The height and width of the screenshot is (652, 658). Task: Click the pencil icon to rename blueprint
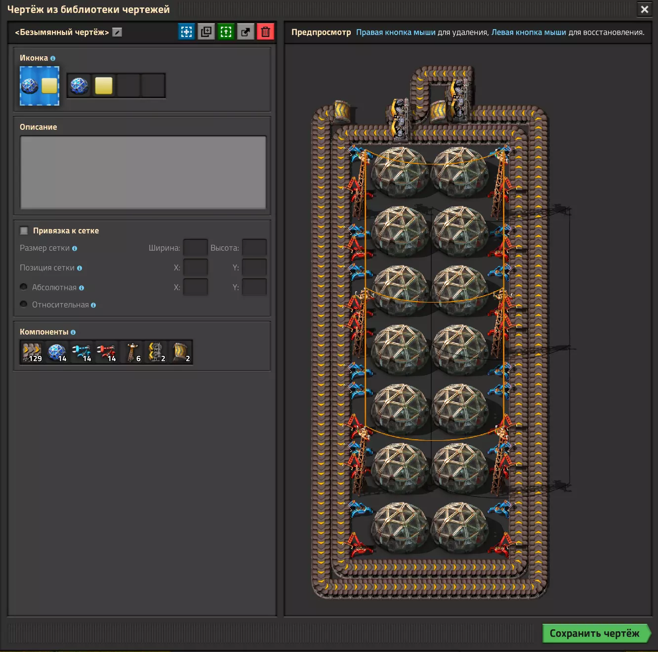coord(117,33)
